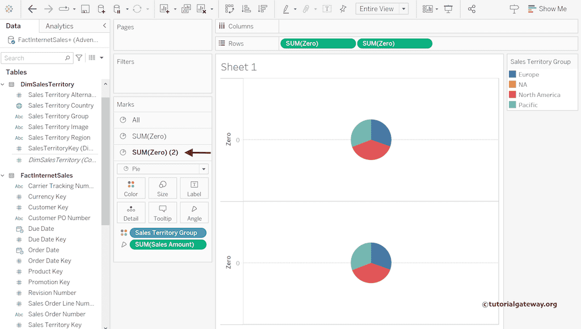Switch to the Analytics tab
The width and height of the screenshot is (581, 329).
click(60, 26)
